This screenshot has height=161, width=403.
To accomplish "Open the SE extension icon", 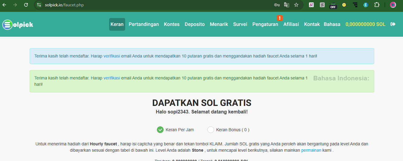I will 311,5.
